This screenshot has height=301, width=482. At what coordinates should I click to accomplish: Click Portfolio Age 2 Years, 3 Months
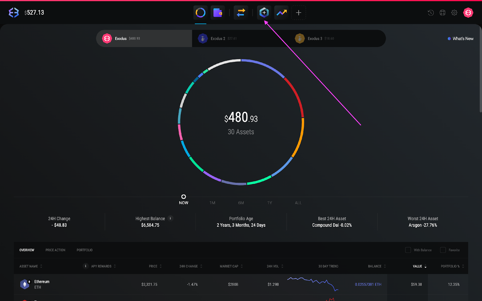[241, 225]
